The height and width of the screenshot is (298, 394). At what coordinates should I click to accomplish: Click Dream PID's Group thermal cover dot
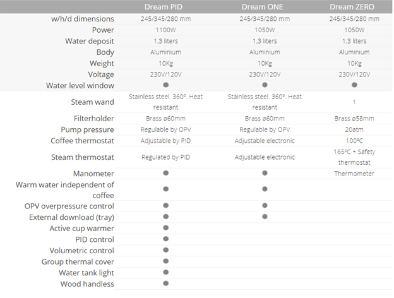(165, 261)
